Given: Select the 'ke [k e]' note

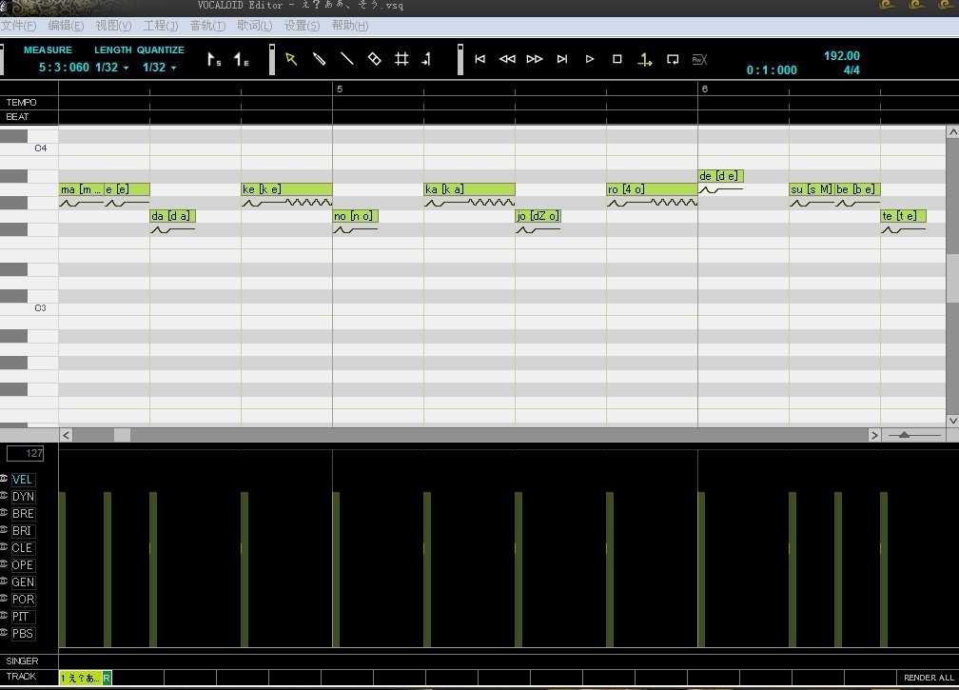Looking at the screenshot, I should point(287,189).
